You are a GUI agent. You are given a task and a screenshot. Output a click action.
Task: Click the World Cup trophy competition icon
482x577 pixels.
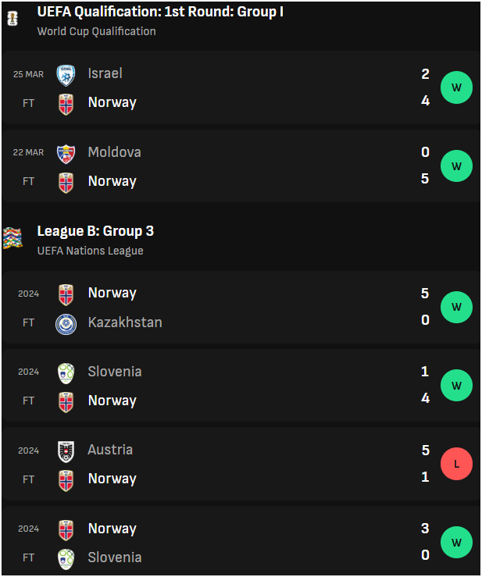tap(12, 19)
